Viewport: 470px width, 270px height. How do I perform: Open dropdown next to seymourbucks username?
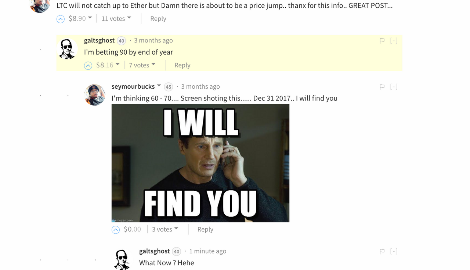coord(159,86)
